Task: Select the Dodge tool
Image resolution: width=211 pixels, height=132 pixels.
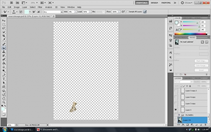Action: (x=4, y=71)
